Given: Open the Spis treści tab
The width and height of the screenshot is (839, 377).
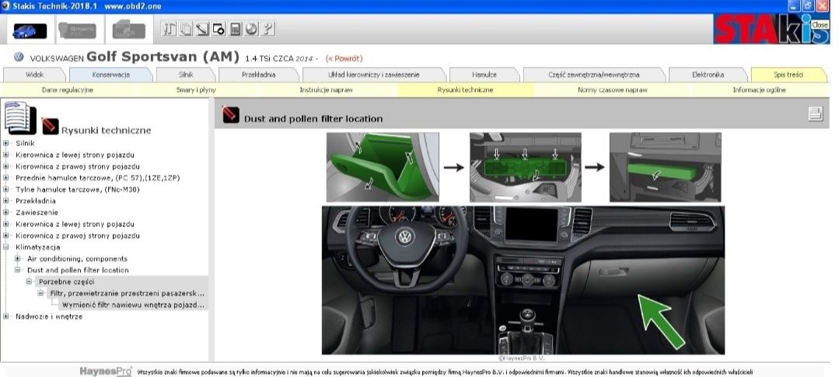Looking at the screenshot, I should pos(788,75).
